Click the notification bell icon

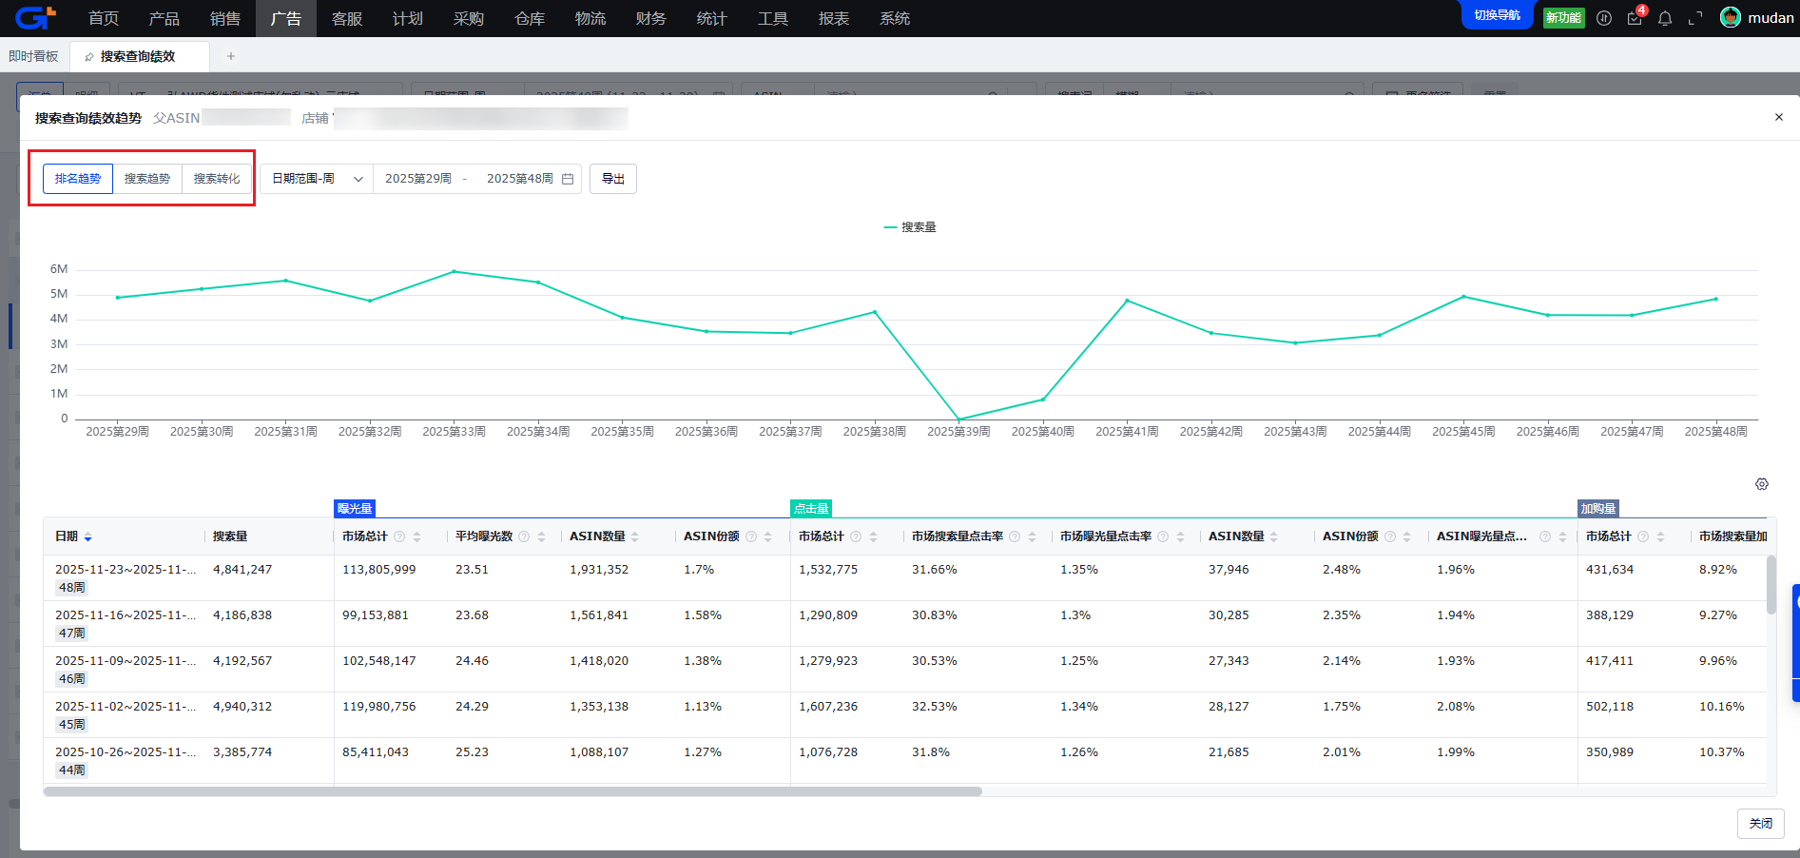coord(1665,18)
